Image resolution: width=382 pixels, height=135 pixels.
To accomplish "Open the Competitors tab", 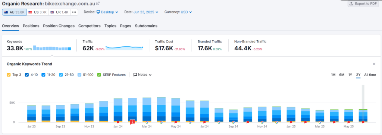I will (x=90, y=26).
